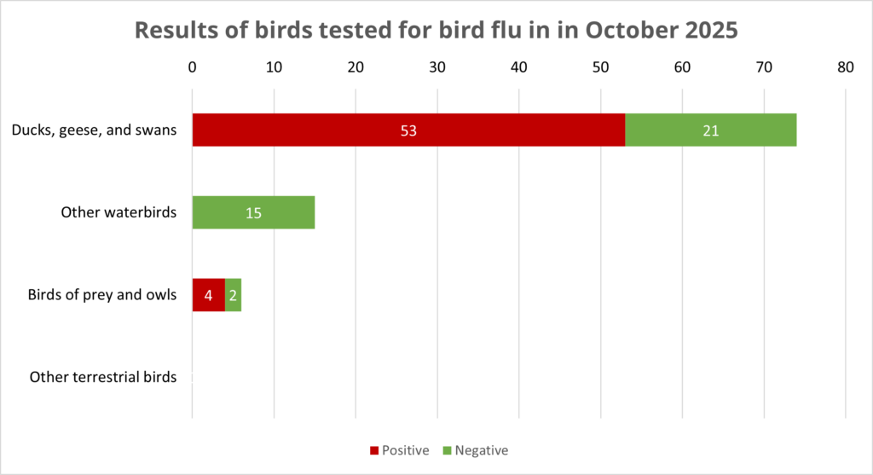873x475 pixels.
Task: Click the red 53 positive bar segment
Action: (x=408, y=130)
